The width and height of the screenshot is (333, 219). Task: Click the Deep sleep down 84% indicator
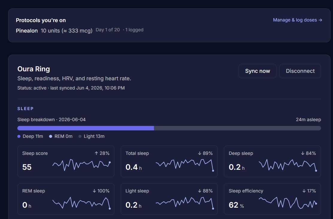point(308,153)
